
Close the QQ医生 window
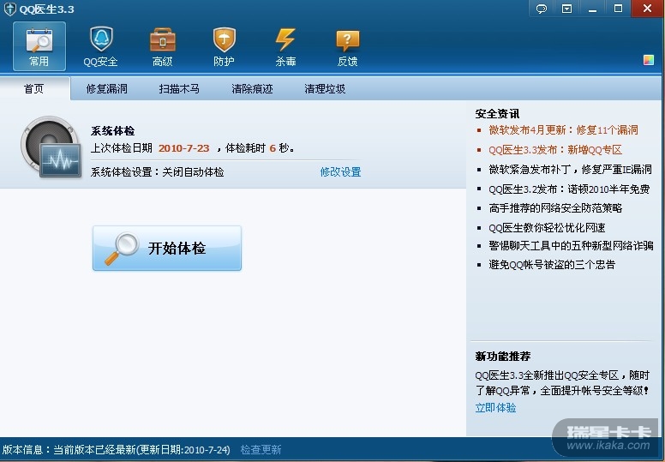648,9
